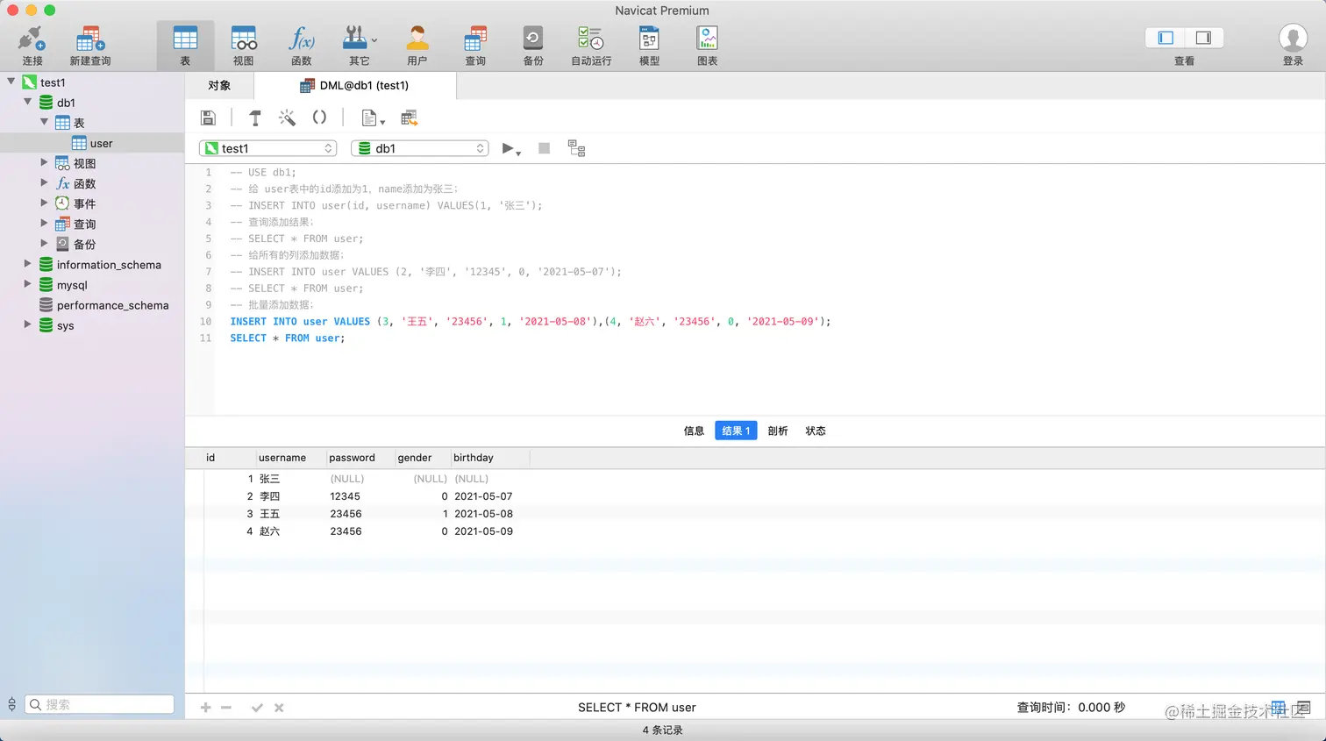The image size is (1326, 741).
Task: Sort by the username column header
Action: click(290, 458)
